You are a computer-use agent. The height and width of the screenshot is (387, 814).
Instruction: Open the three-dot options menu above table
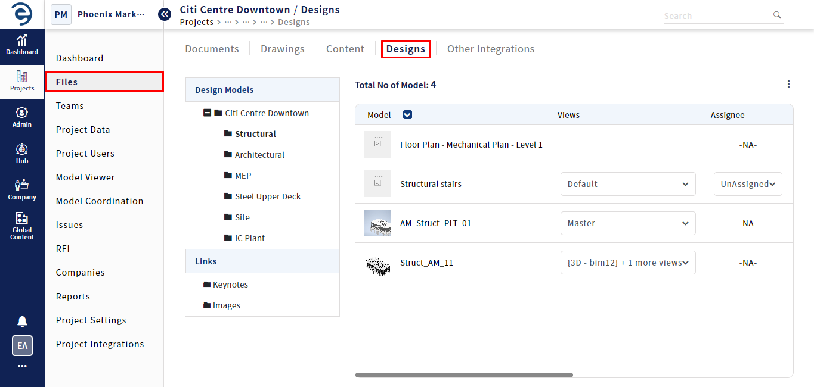pyautogui.click(x=788, y=85)
